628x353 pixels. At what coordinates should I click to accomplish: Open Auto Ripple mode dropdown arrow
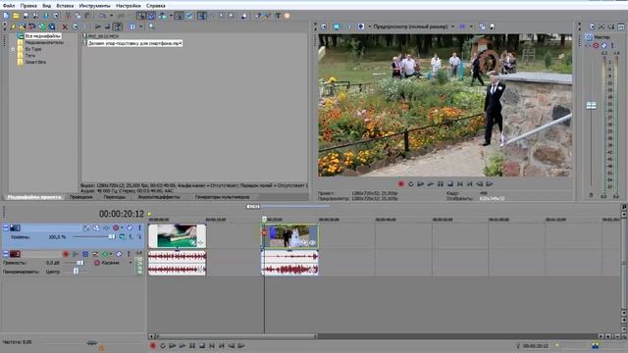171,16
